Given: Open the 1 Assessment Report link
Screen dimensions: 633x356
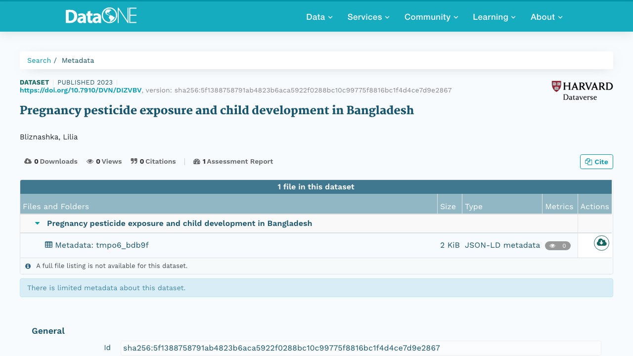Looking at the screenshot, I should tap(233, 161).
